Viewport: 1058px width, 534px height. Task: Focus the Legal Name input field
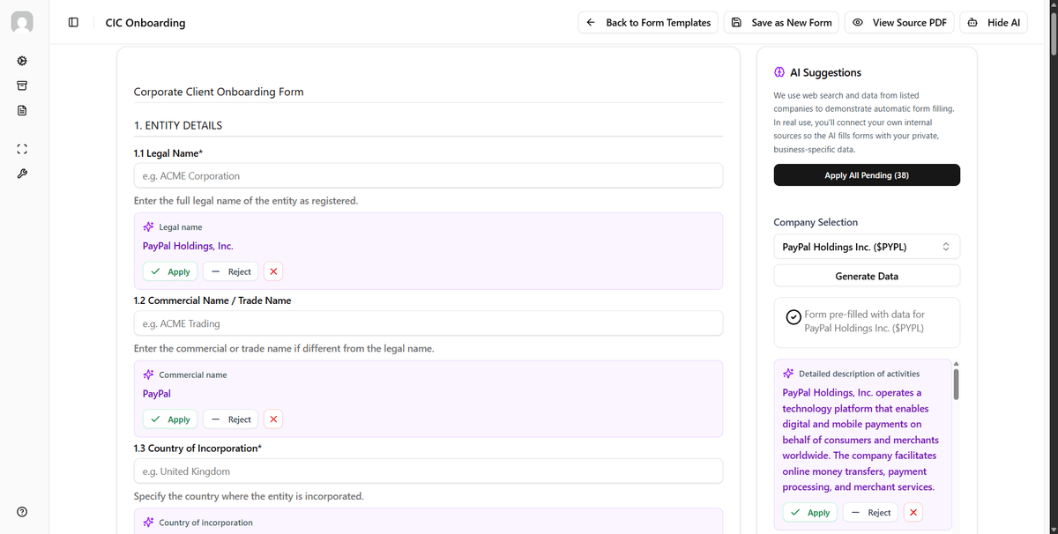click(x=428, y=175)
